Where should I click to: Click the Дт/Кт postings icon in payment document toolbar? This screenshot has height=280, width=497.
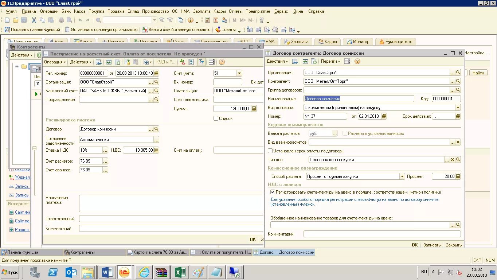183,62
